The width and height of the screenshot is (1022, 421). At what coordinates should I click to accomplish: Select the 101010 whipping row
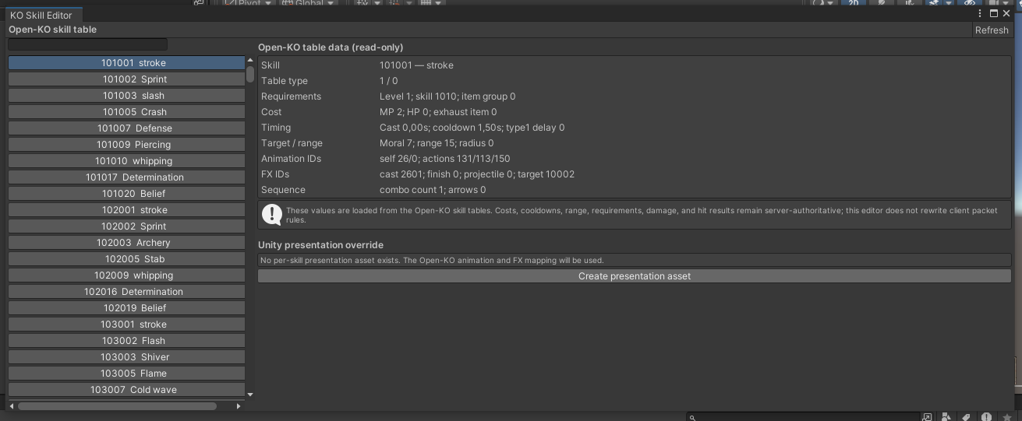point(126,161)
